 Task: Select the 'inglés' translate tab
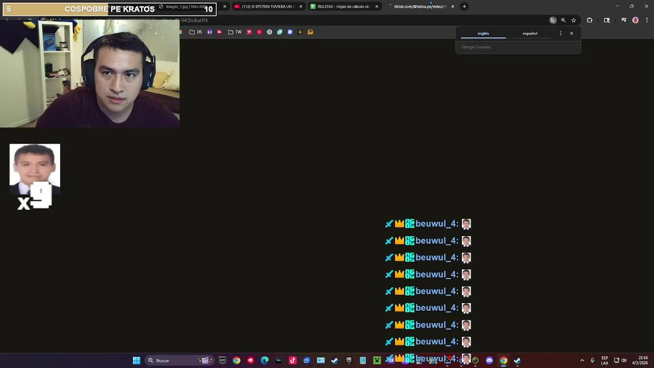point(483,33)
